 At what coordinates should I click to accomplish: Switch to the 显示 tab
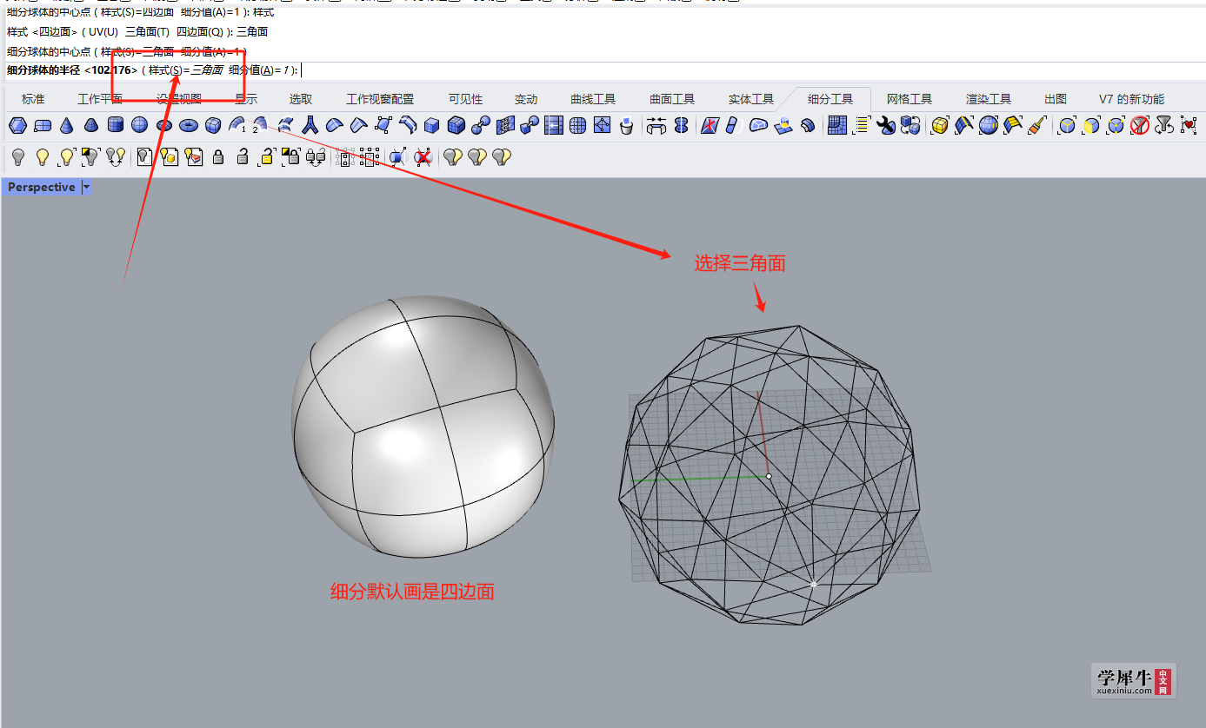246,99
